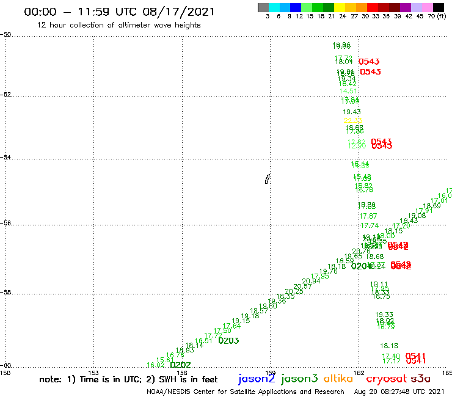
Task: Click the note about UTC and feet
Action: 128,379
